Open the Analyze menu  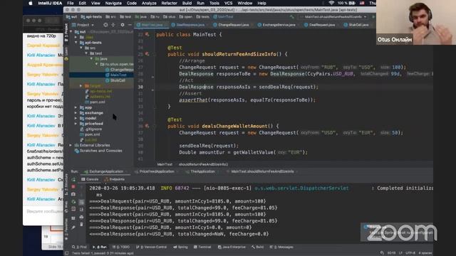pyautogui.click(x=149, y=3)
